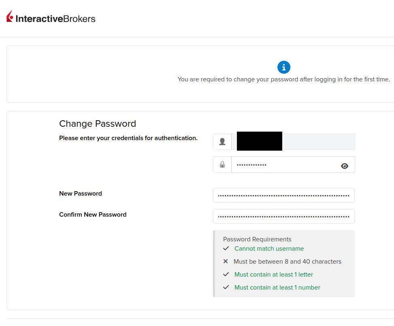Focus the Confirm New Password field

283,216
